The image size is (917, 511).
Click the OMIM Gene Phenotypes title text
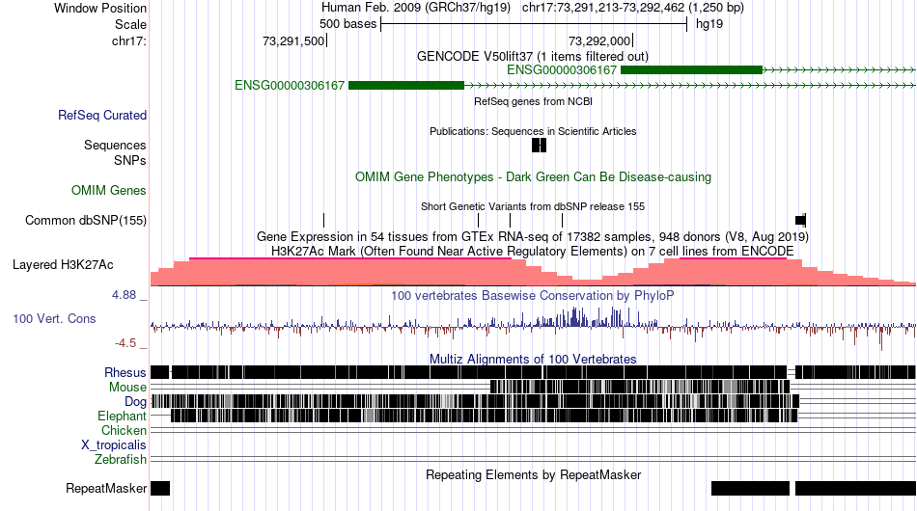(533, 177)
